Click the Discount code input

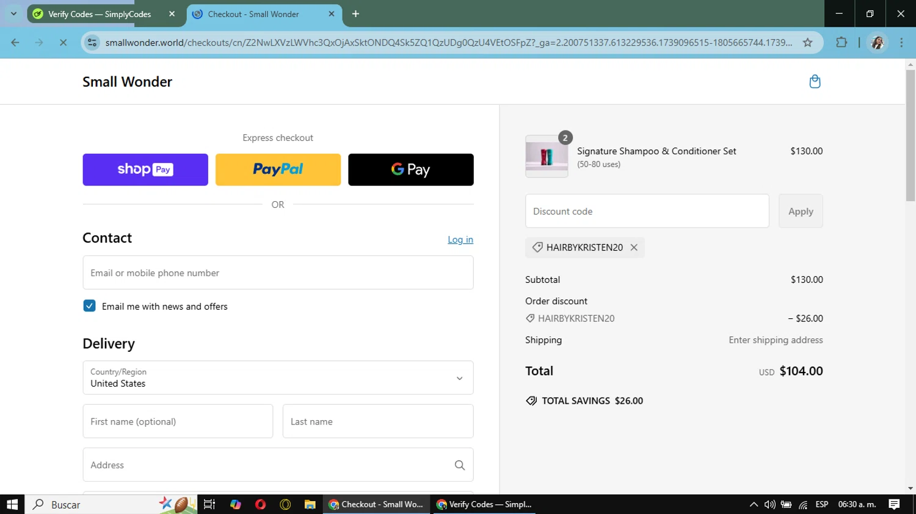click(x=647, y=211)
